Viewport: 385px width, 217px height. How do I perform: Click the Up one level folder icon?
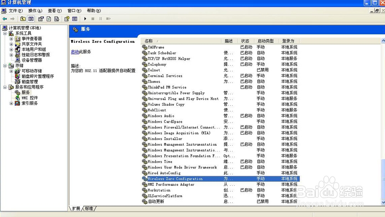click(x=23, y=19)
